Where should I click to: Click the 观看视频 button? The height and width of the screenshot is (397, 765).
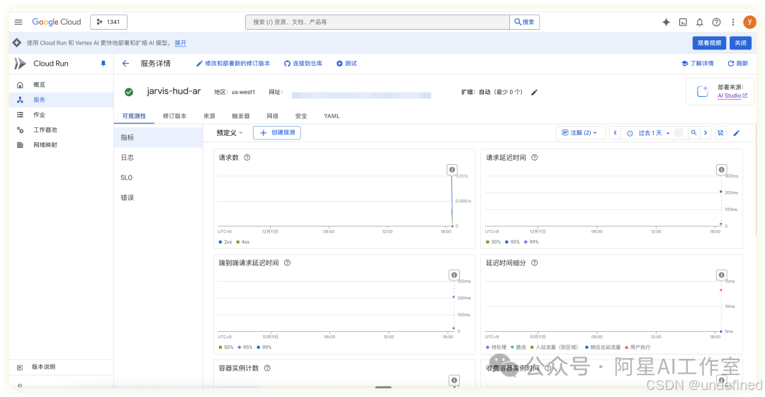pos(709,43)
